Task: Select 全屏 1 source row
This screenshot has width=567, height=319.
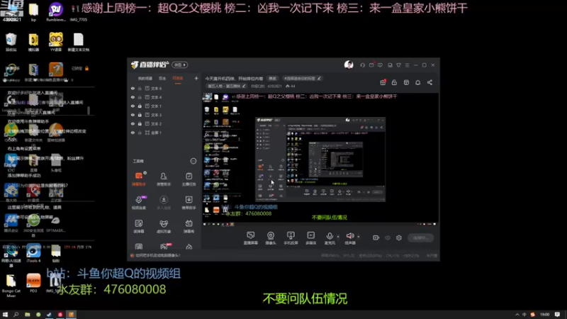Action: pyautogui.click(x=164, y=133)
